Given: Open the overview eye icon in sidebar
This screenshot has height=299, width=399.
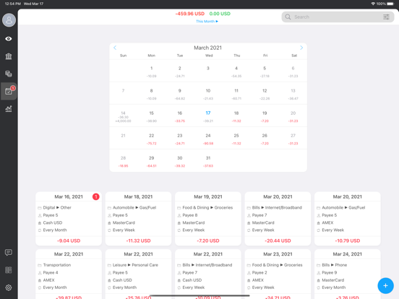Looking at the screenshot, I should 9,39.
